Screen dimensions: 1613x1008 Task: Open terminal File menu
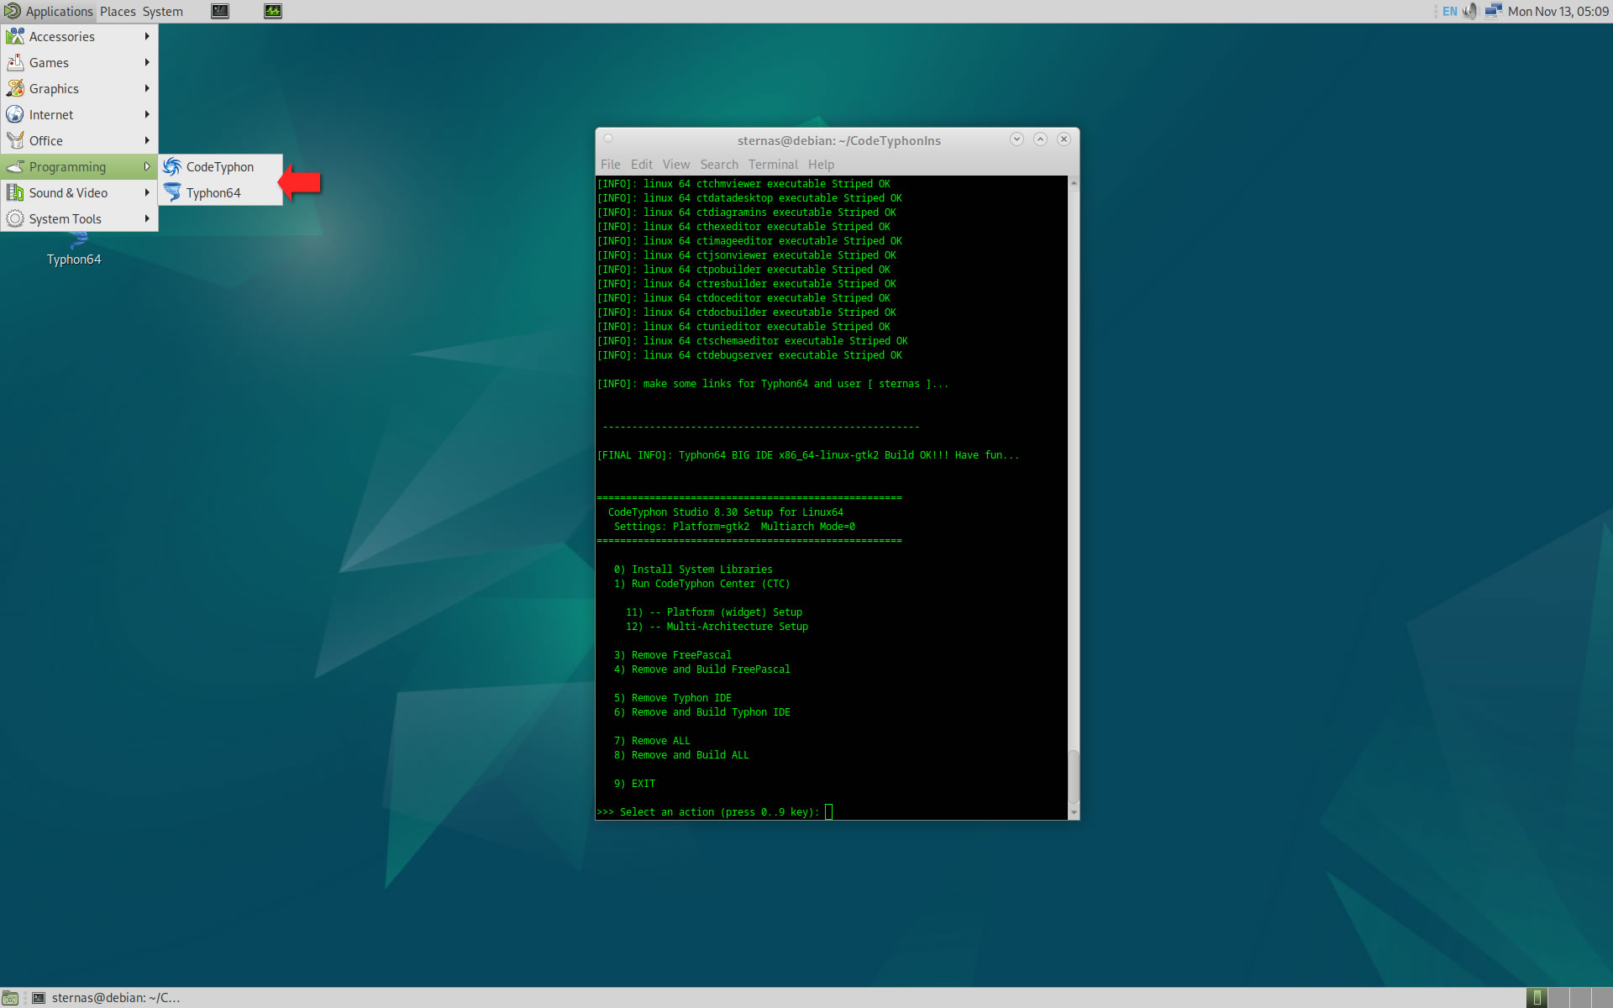611,165
